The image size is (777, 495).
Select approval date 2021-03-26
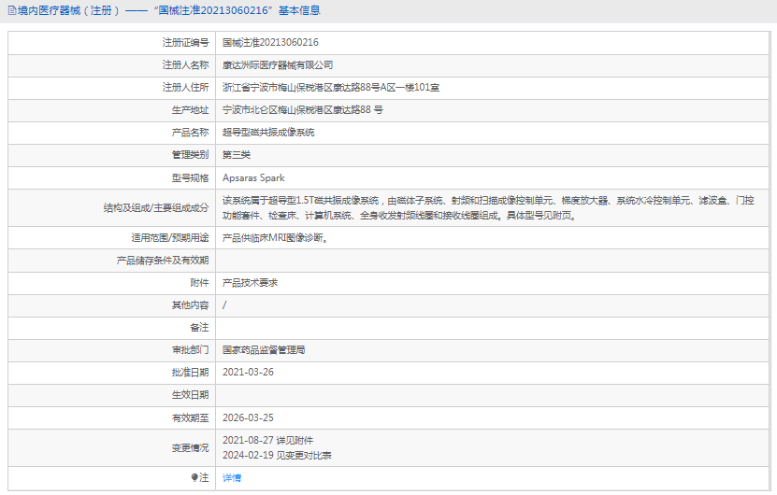[248, 373]
